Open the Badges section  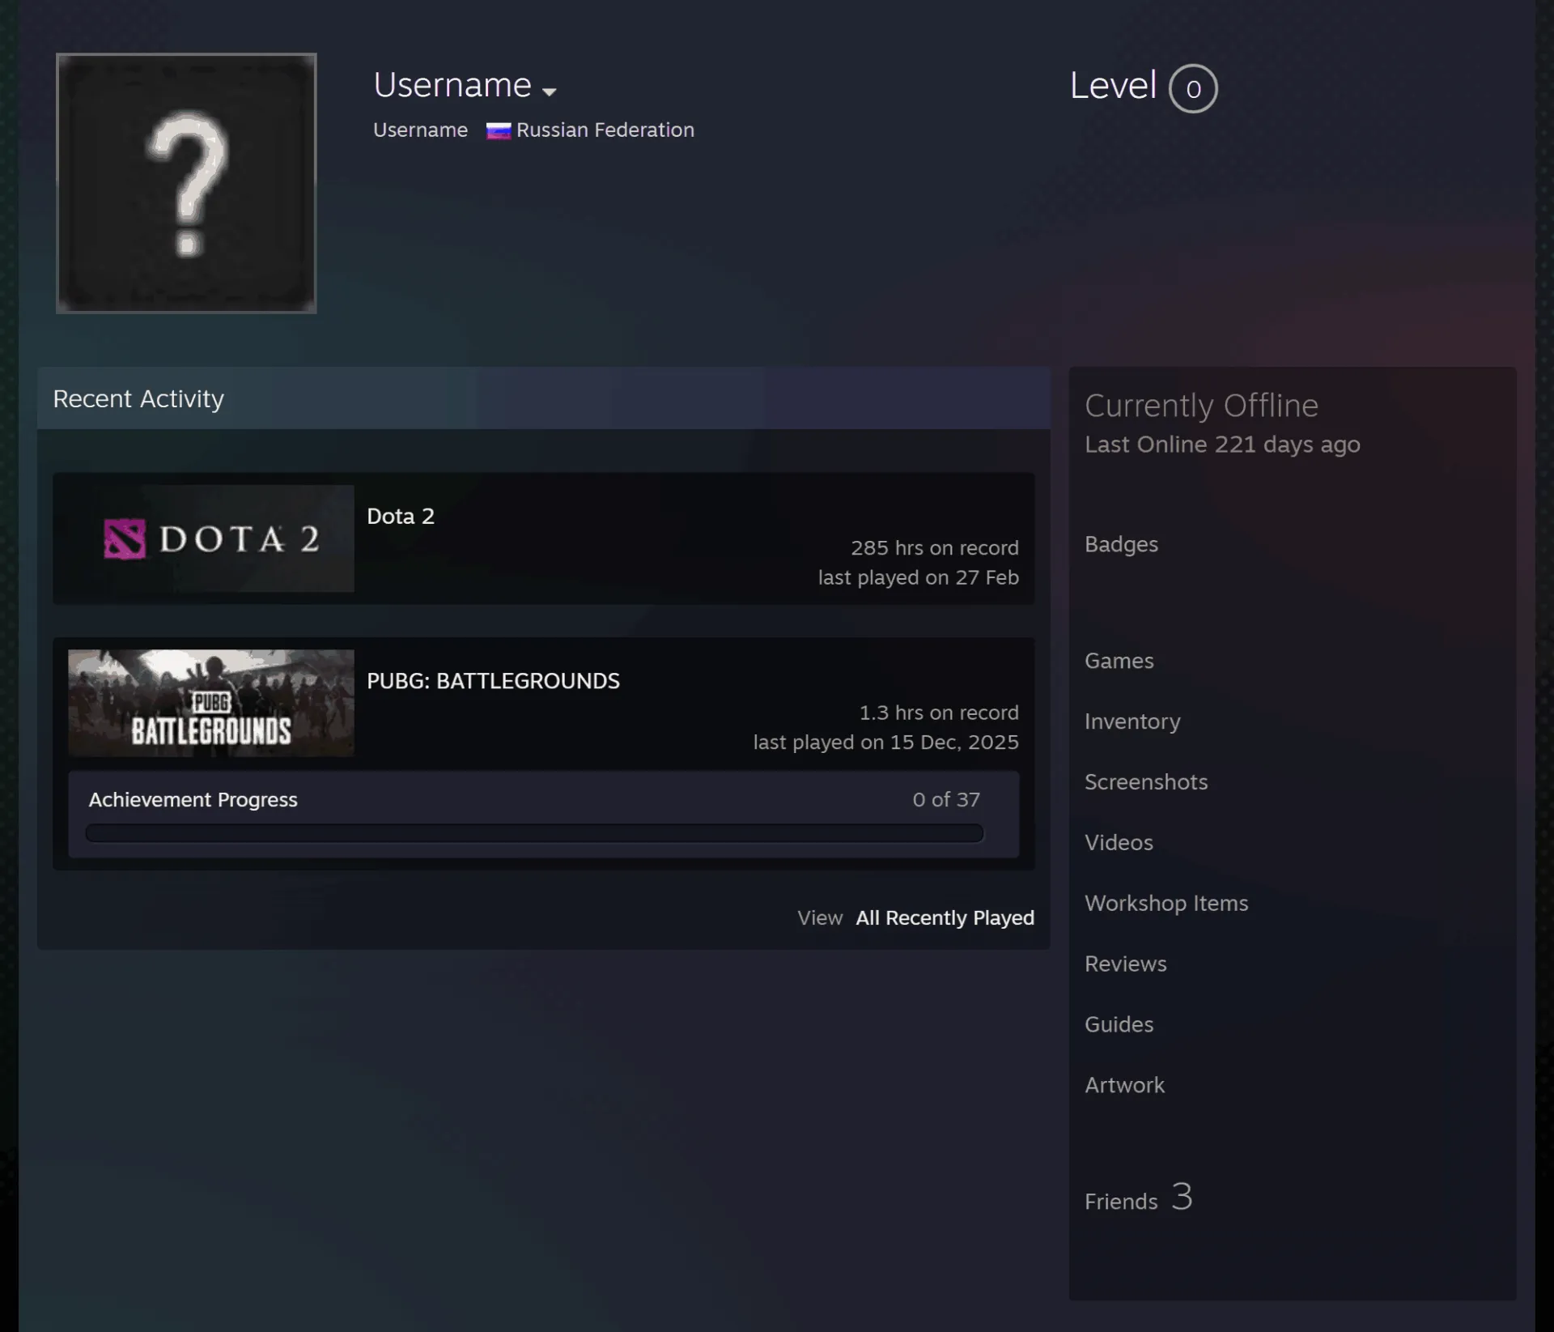(x=1121, y=544)
